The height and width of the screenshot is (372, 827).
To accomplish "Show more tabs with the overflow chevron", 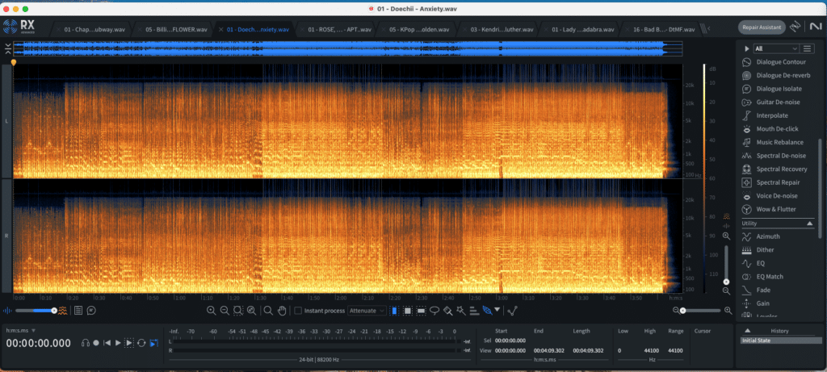I will [x=707, y=29].
